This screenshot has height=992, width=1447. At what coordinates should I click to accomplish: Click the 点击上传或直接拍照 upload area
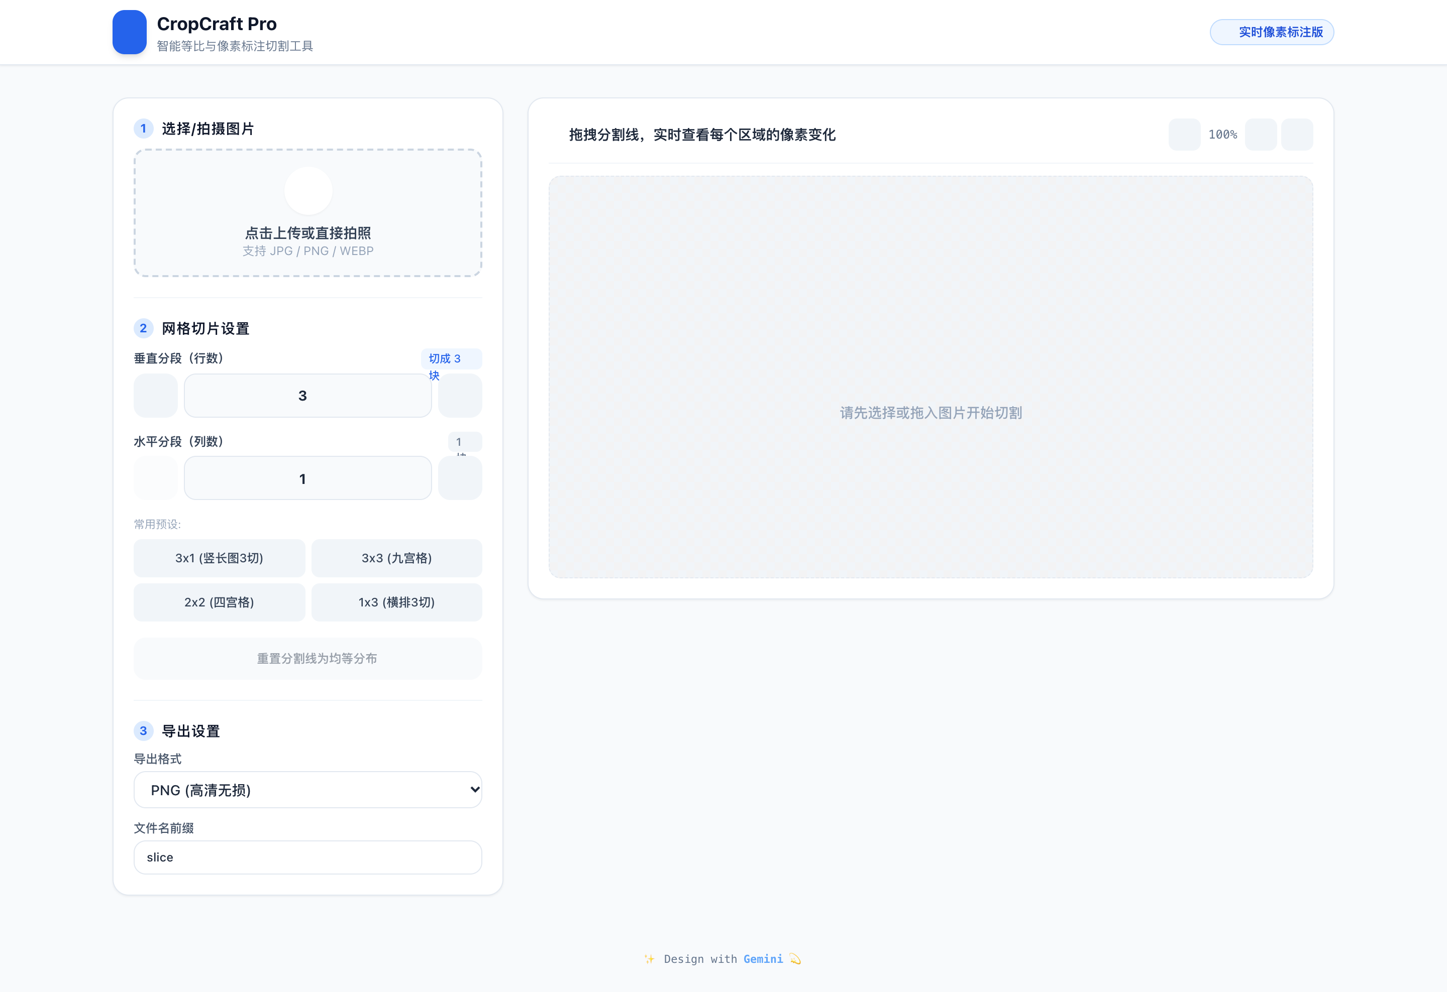point(307,213)
